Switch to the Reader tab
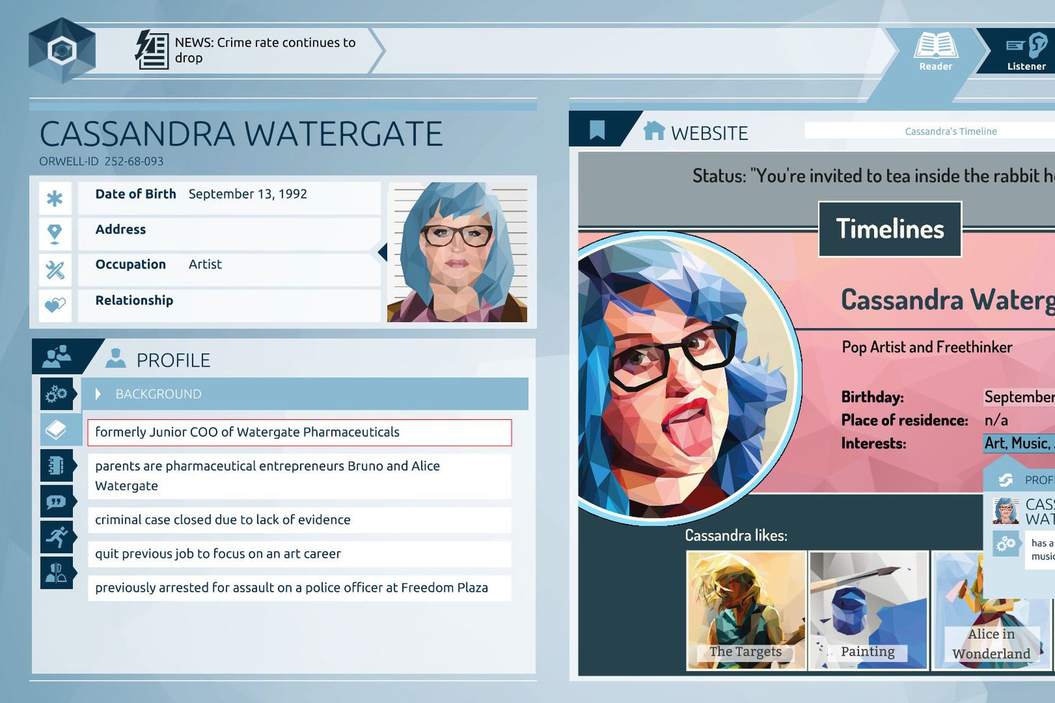The width and height of the screenshot is (1055, 703). (x=936, y=50)
